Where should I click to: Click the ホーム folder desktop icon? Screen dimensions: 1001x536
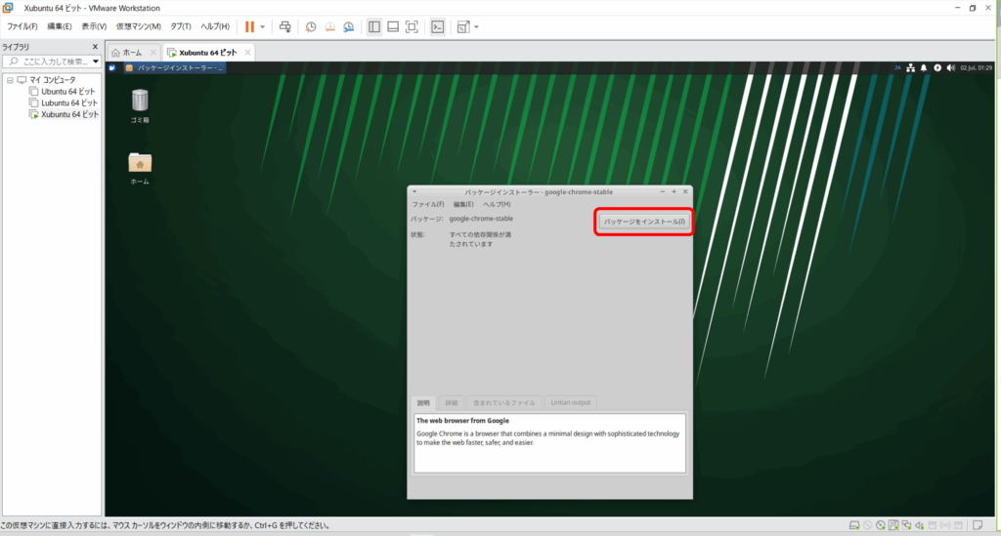[140, 162]
